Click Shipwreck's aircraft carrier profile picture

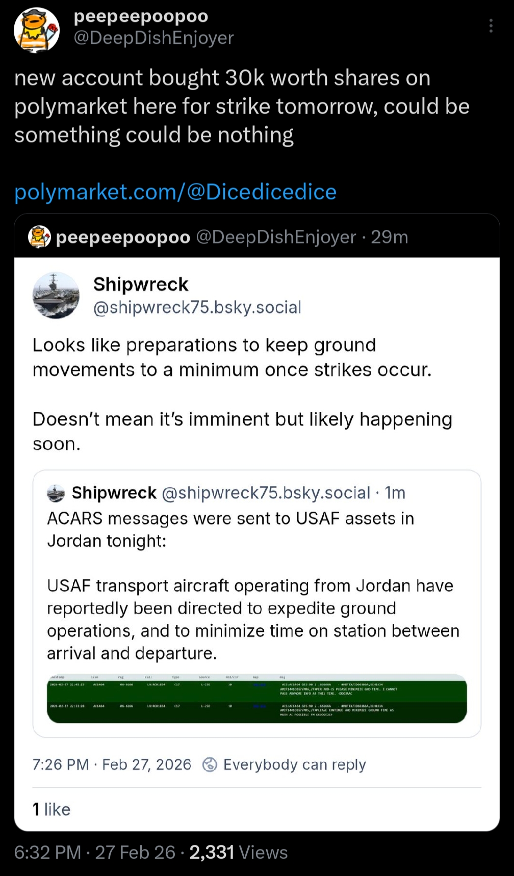pos(56,296)
